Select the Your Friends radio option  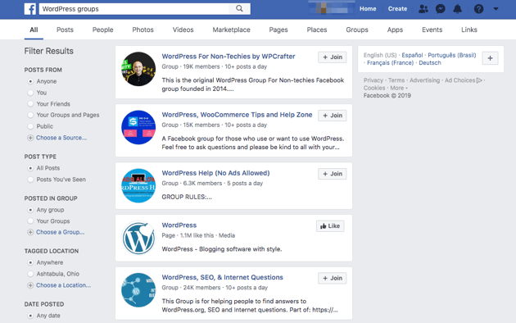[30, 104]
